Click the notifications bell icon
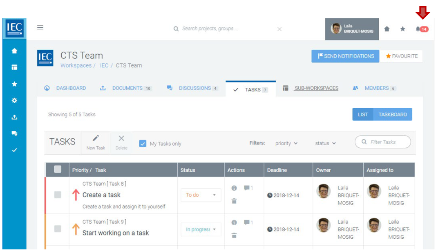The height and width of the screenshot is (251, 438). [x=418, y=29]
